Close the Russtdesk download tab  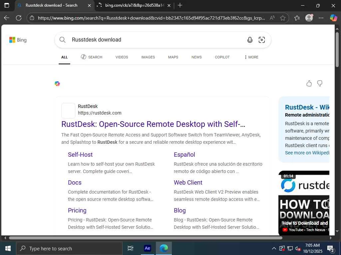[x=89, y=5]
